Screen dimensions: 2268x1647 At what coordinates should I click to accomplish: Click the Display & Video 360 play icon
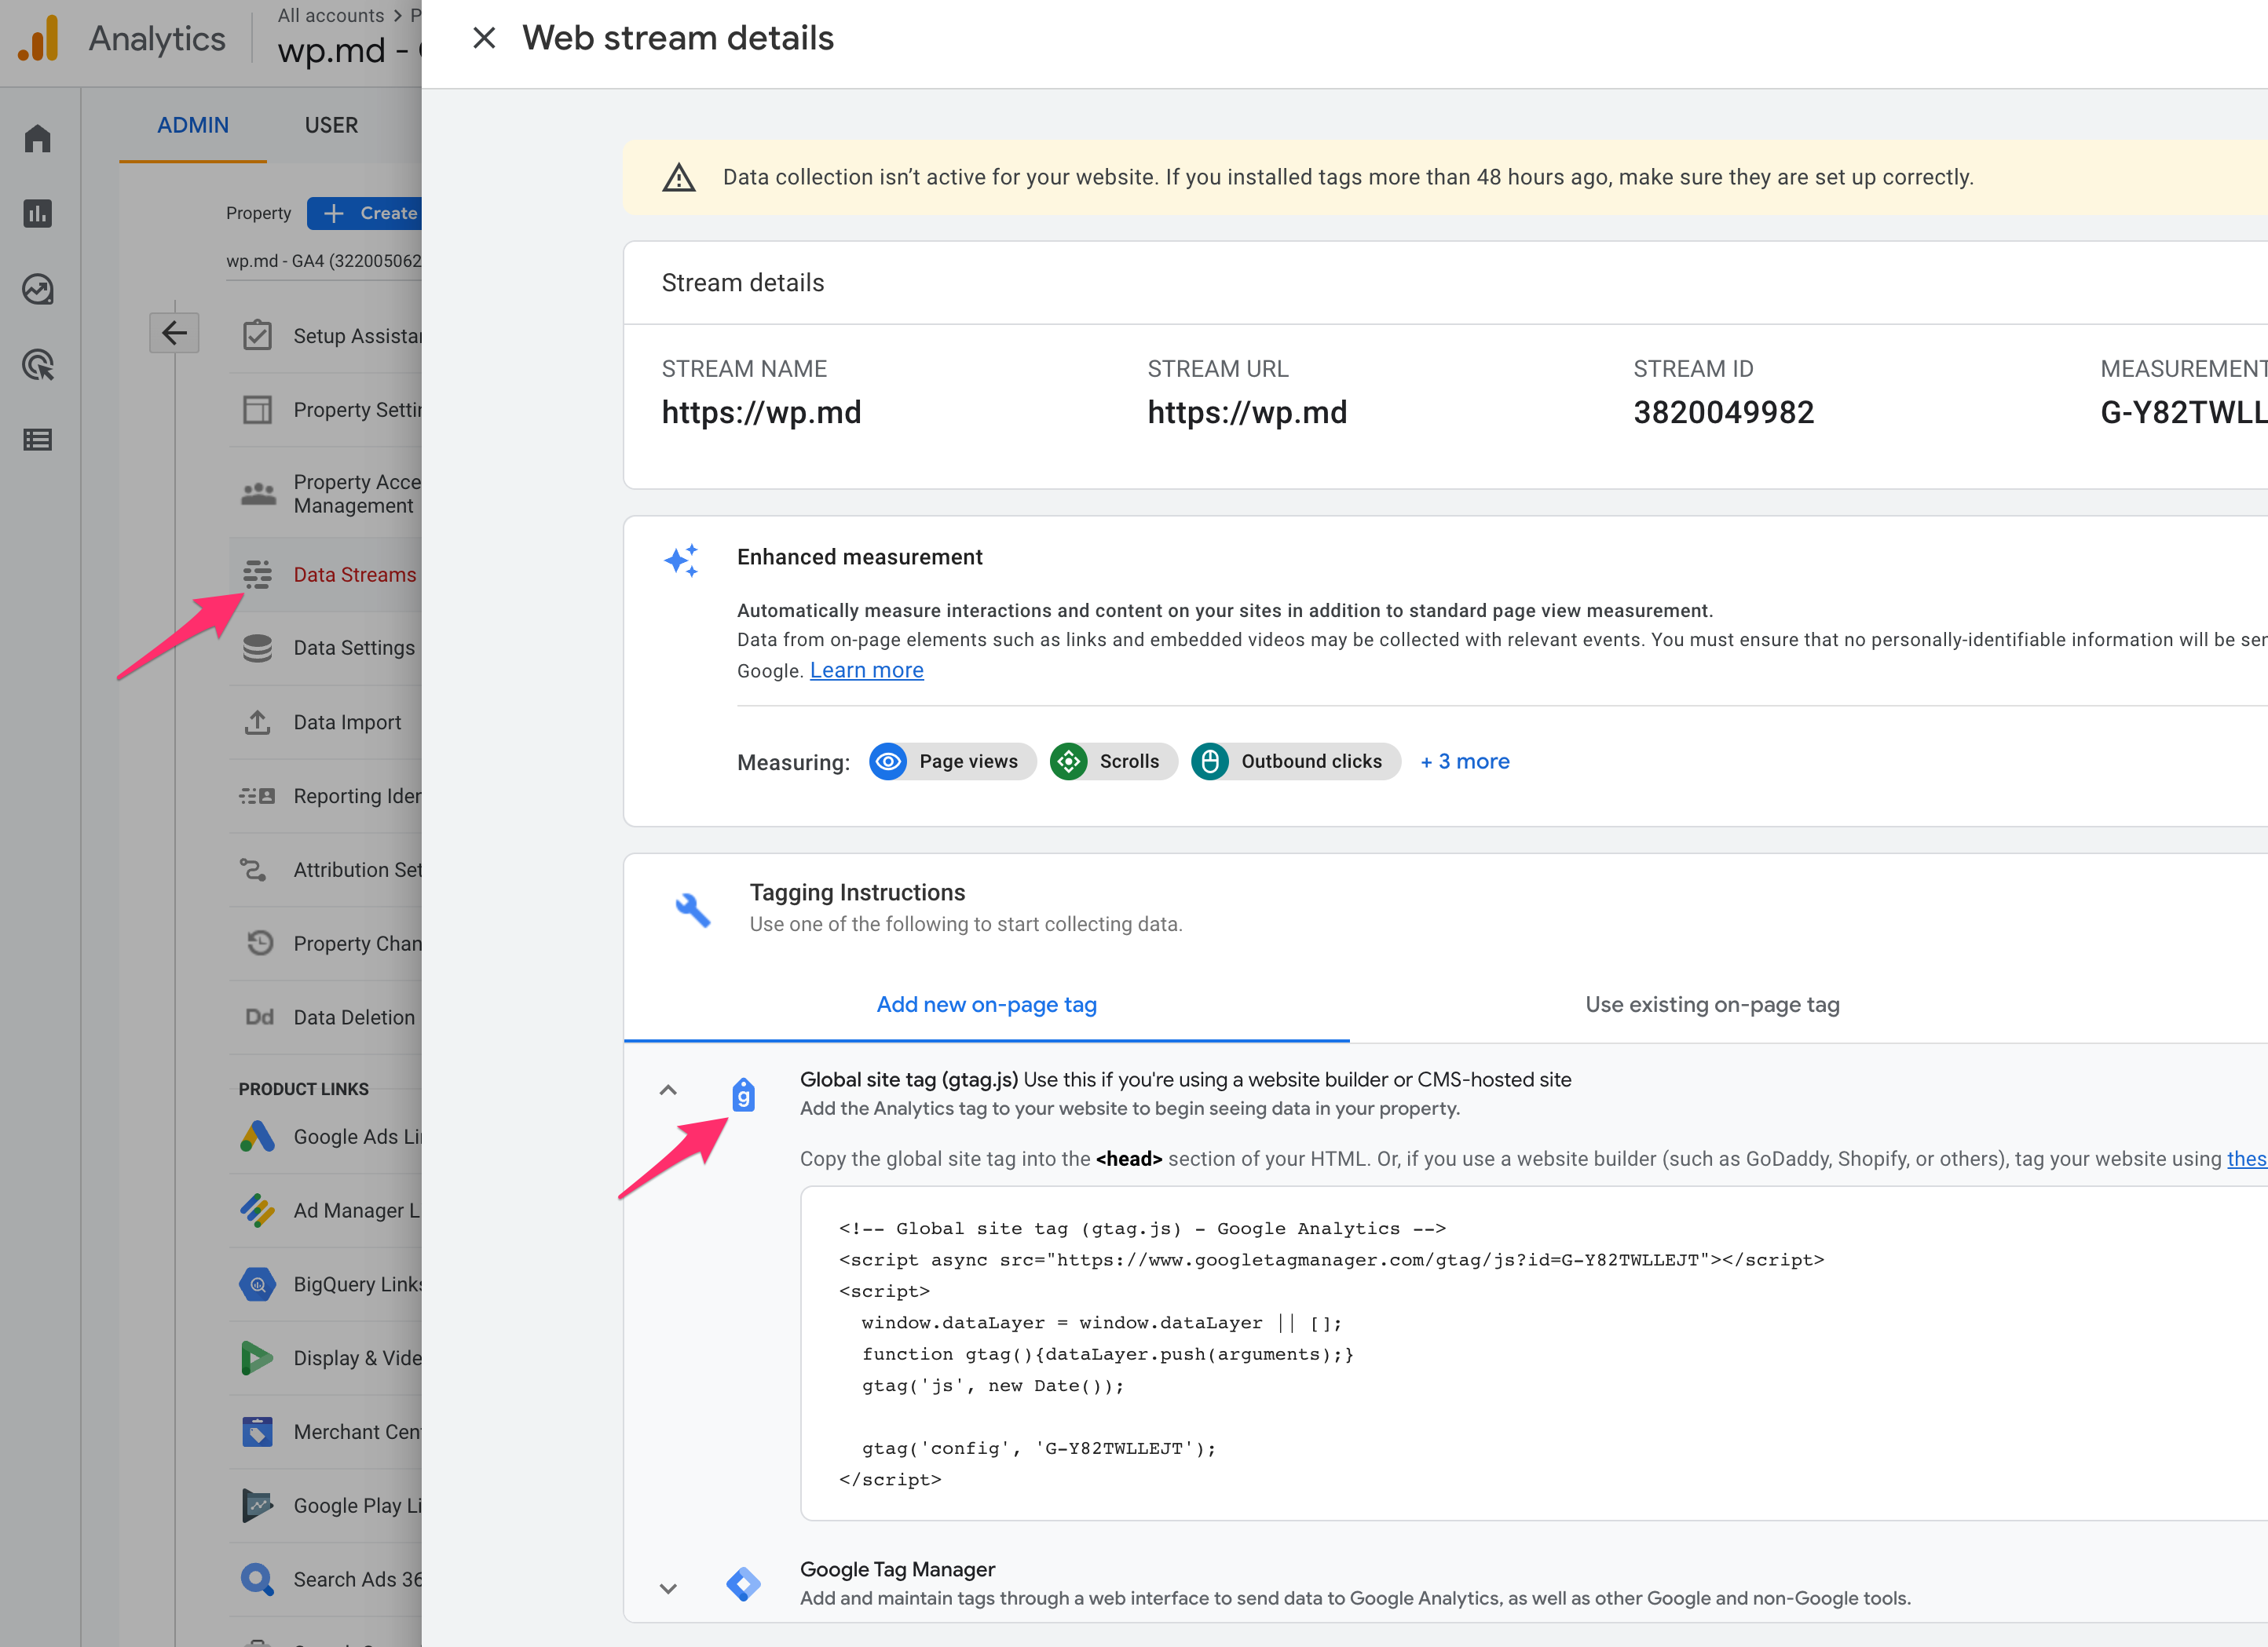coord(257,1358)
